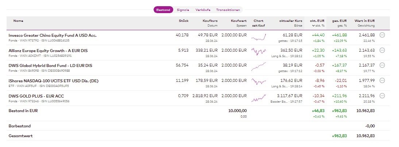
Task: Click sort arrow beside akt. % column
Action: [313, 26]
